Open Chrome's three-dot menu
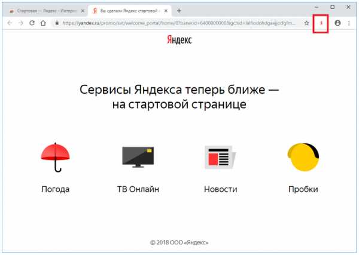The height and width of the screenshot is (255, 359). coord(349,23)
